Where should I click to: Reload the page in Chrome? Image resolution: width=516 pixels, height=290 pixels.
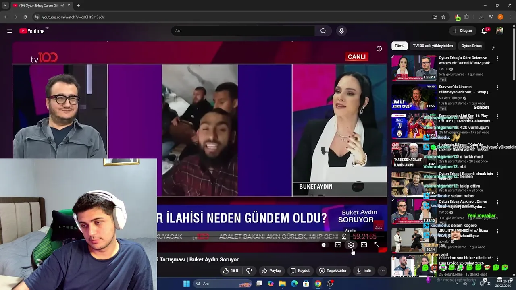click(x=25, y=17)
